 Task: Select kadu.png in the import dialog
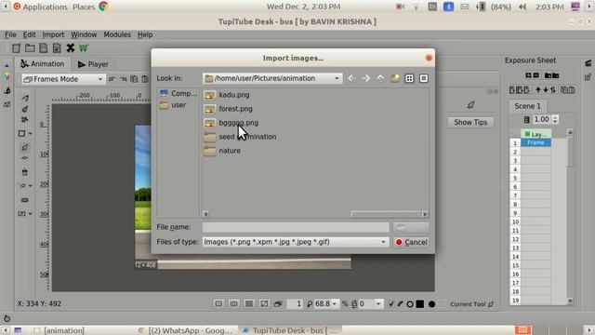(227, 95)
